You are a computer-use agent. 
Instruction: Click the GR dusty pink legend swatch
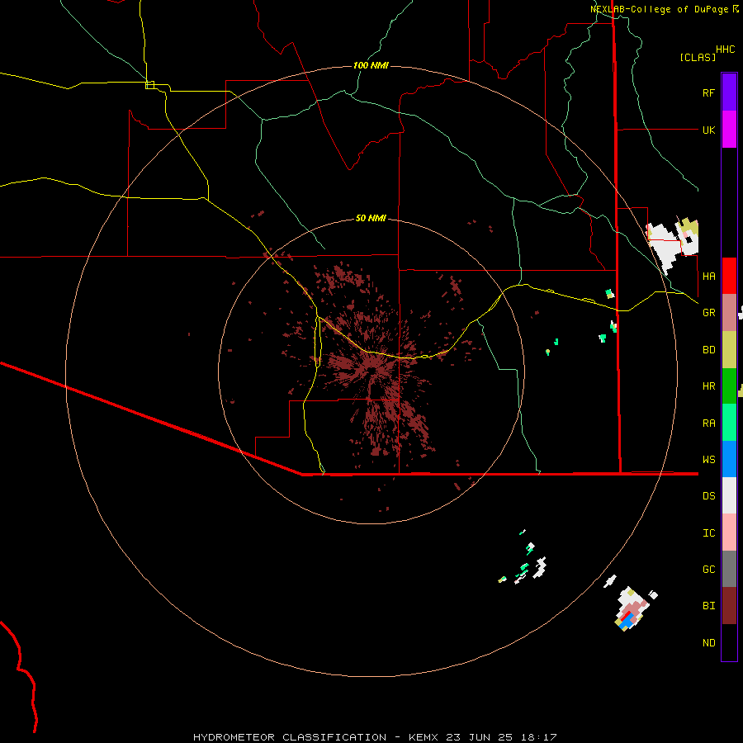(729, 313)
